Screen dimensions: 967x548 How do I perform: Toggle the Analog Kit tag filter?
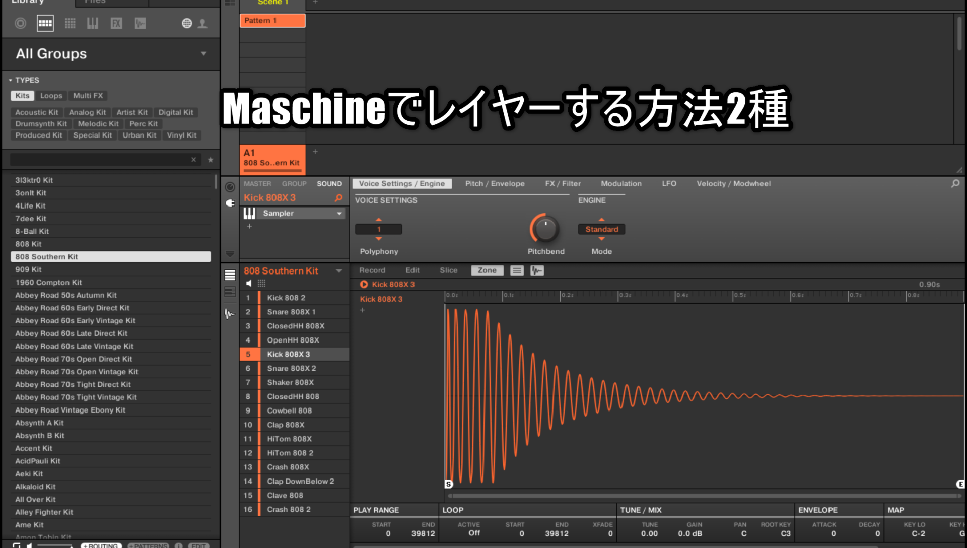pyautogui.click(x=87, y=112)
